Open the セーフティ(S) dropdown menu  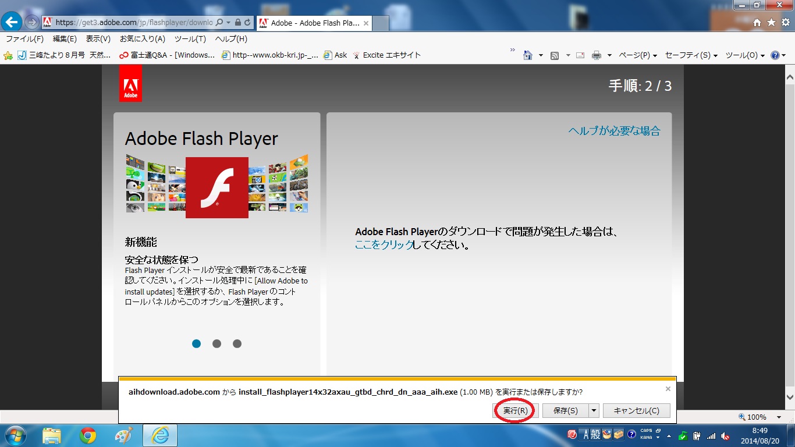pyautogui.click(x=691, y=55)
